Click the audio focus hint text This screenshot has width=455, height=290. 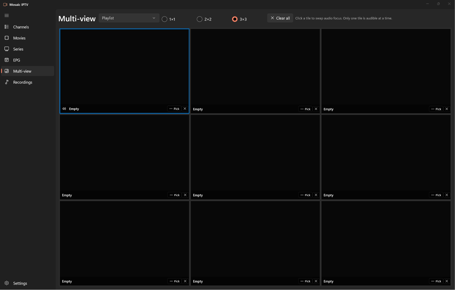(344, 18)
